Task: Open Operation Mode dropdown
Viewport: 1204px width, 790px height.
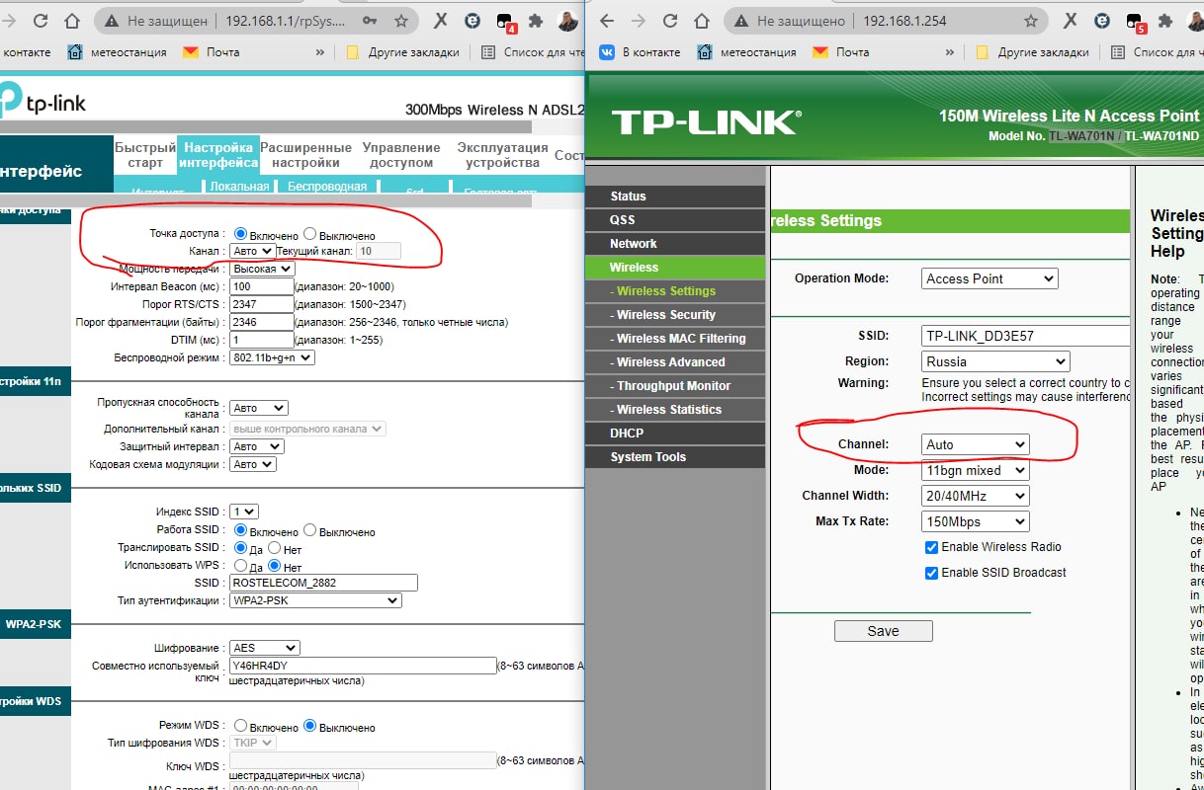Action: pyautogui.click(x=989, y=278)
